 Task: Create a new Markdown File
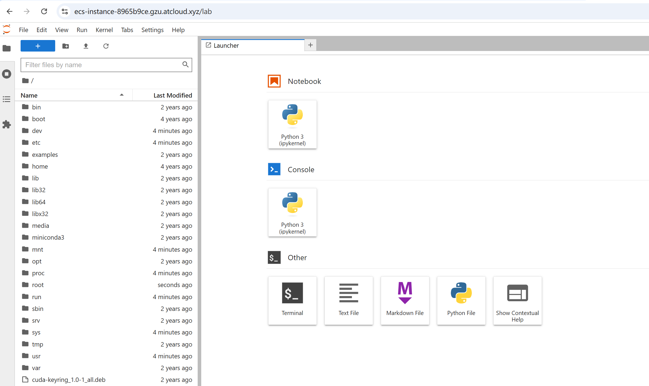point(405,300)
